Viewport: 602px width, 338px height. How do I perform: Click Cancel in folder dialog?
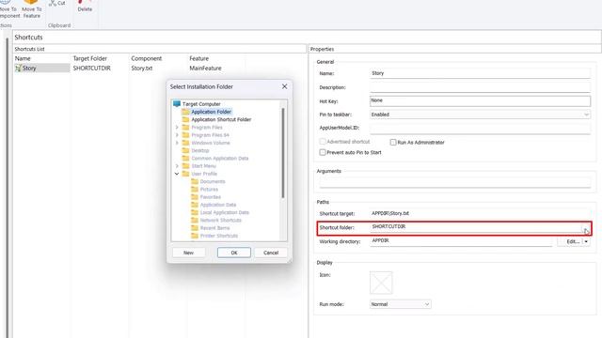tap(271, 253)
